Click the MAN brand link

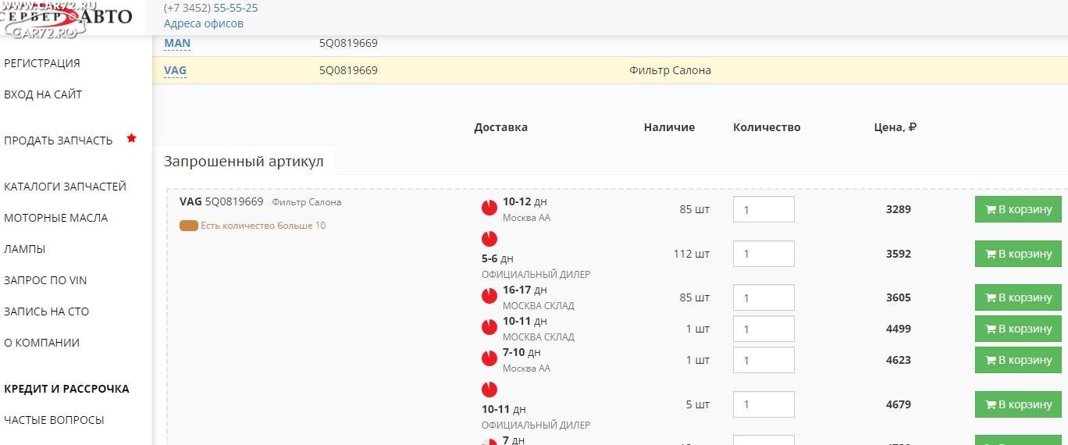point(176,44)
